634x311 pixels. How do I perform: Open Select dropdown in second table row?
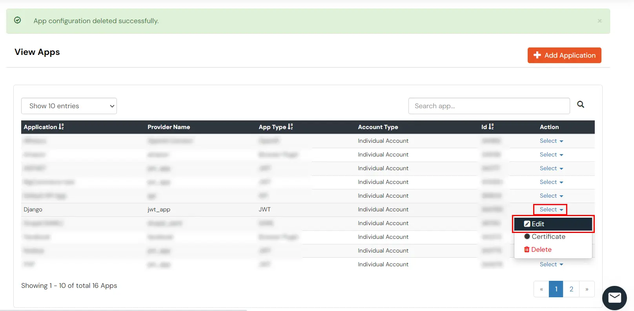(551, 155)
